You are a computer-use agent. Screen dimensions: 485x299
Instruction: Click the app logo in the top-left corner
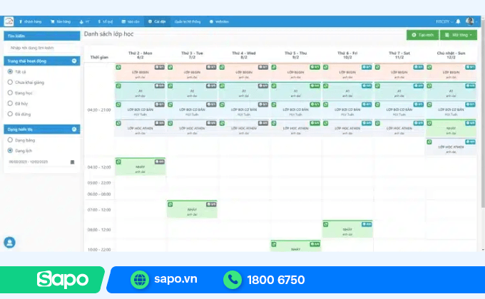[9, 21]
